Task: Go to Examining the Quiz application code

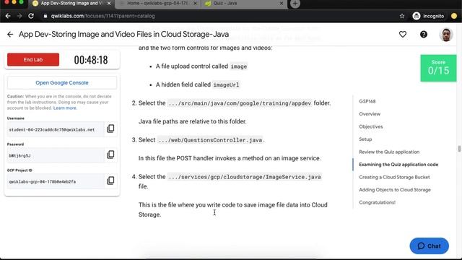Action: pyautogui.click(x=398, y=165)
